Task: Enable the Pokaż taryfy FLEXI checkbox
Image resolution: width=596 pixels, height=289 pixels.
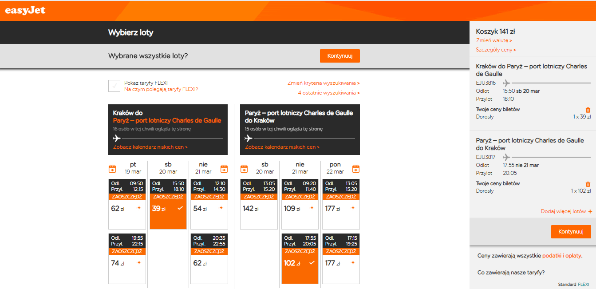Action: pyautogui.click(x=114, y=86)
